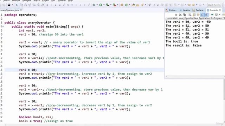Open the Window menu
Image resolution: width=225 pixels, height=126 pixels.
[x=62, y=1]
